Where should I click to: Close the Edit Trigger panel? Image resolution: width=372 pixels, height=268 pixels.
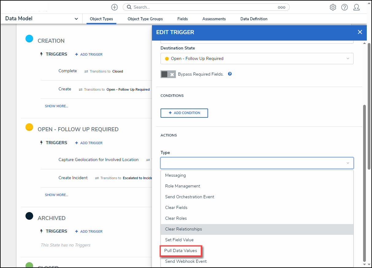360,32
